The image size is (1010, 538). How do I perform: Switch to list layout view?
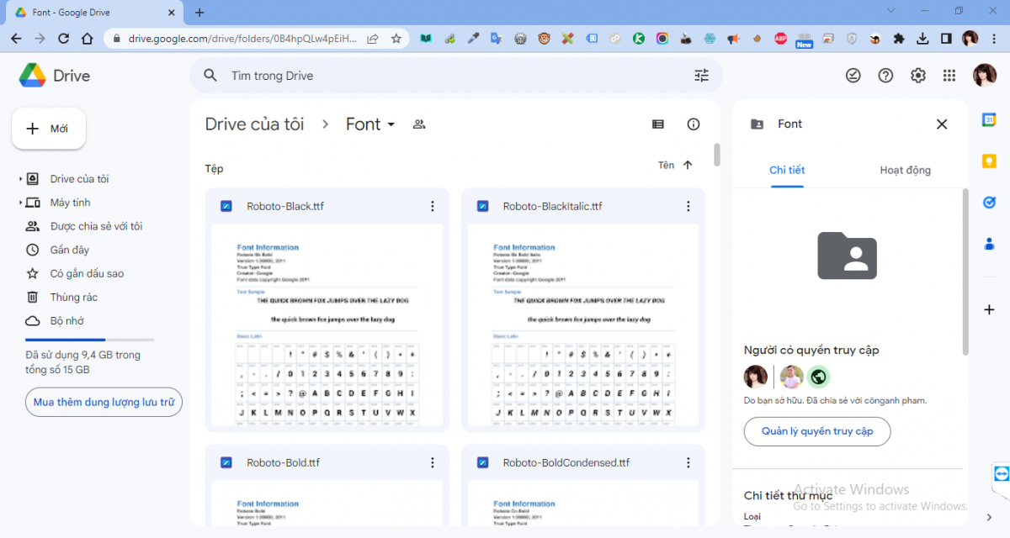tap(658, 124)
